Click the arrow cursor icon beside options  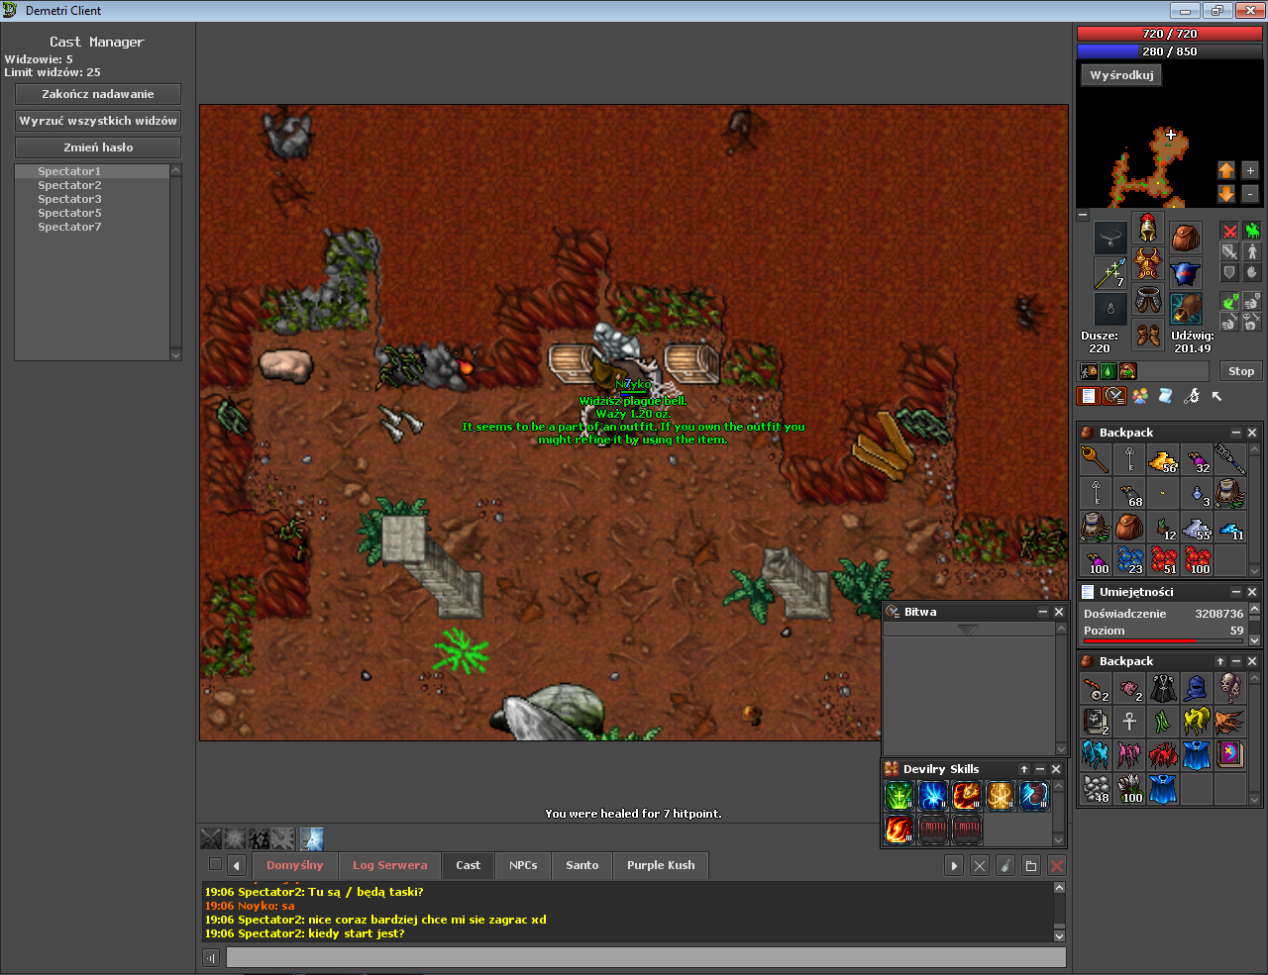[x=1216, y=396]
